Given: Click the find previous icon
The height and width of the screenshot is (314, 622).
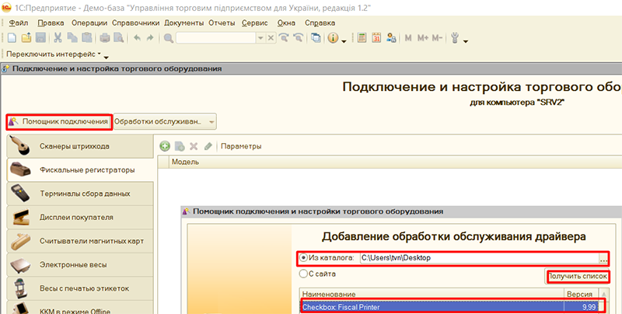Looking at the screenshot, I should click(x=298, y=38).
